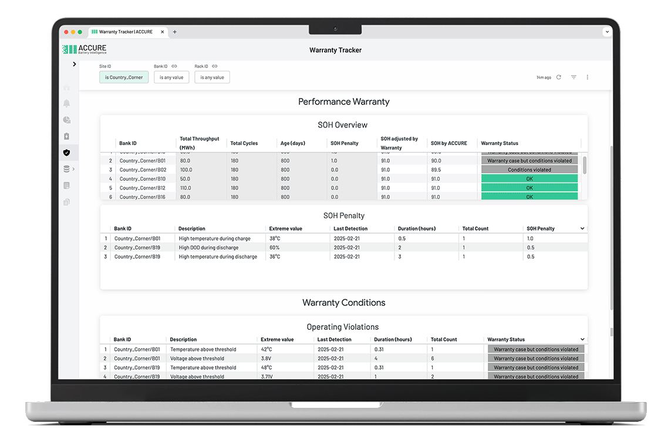The image size is (668, 446).
Task: Click the SOH Overview table scrollbar
Action: [585, 164]
